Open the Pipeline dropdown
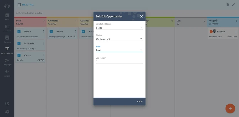The width and height of the screenshot is (239, 117). (x=119, y=39)
